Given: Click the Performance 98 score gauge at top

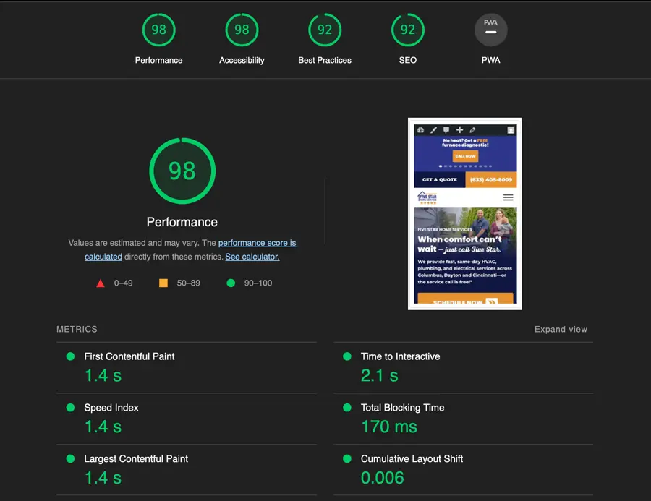Looking at the screenshot, I should click(158, 30).
